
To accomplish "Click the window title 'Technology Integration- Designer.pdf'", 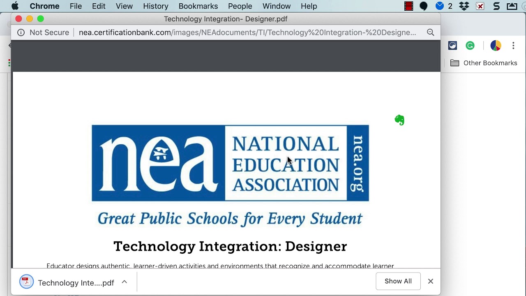I will (226, 19).
